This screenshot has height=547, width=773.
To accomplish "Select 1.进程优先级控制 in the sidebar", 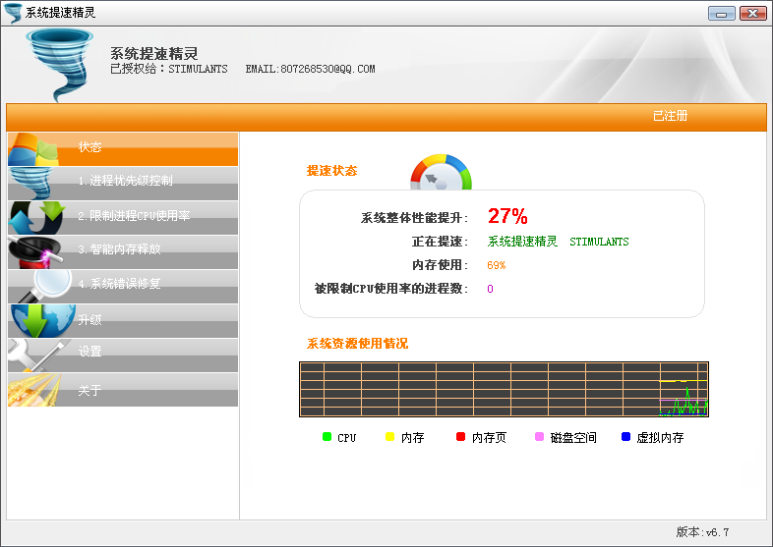I will (126, 181).
